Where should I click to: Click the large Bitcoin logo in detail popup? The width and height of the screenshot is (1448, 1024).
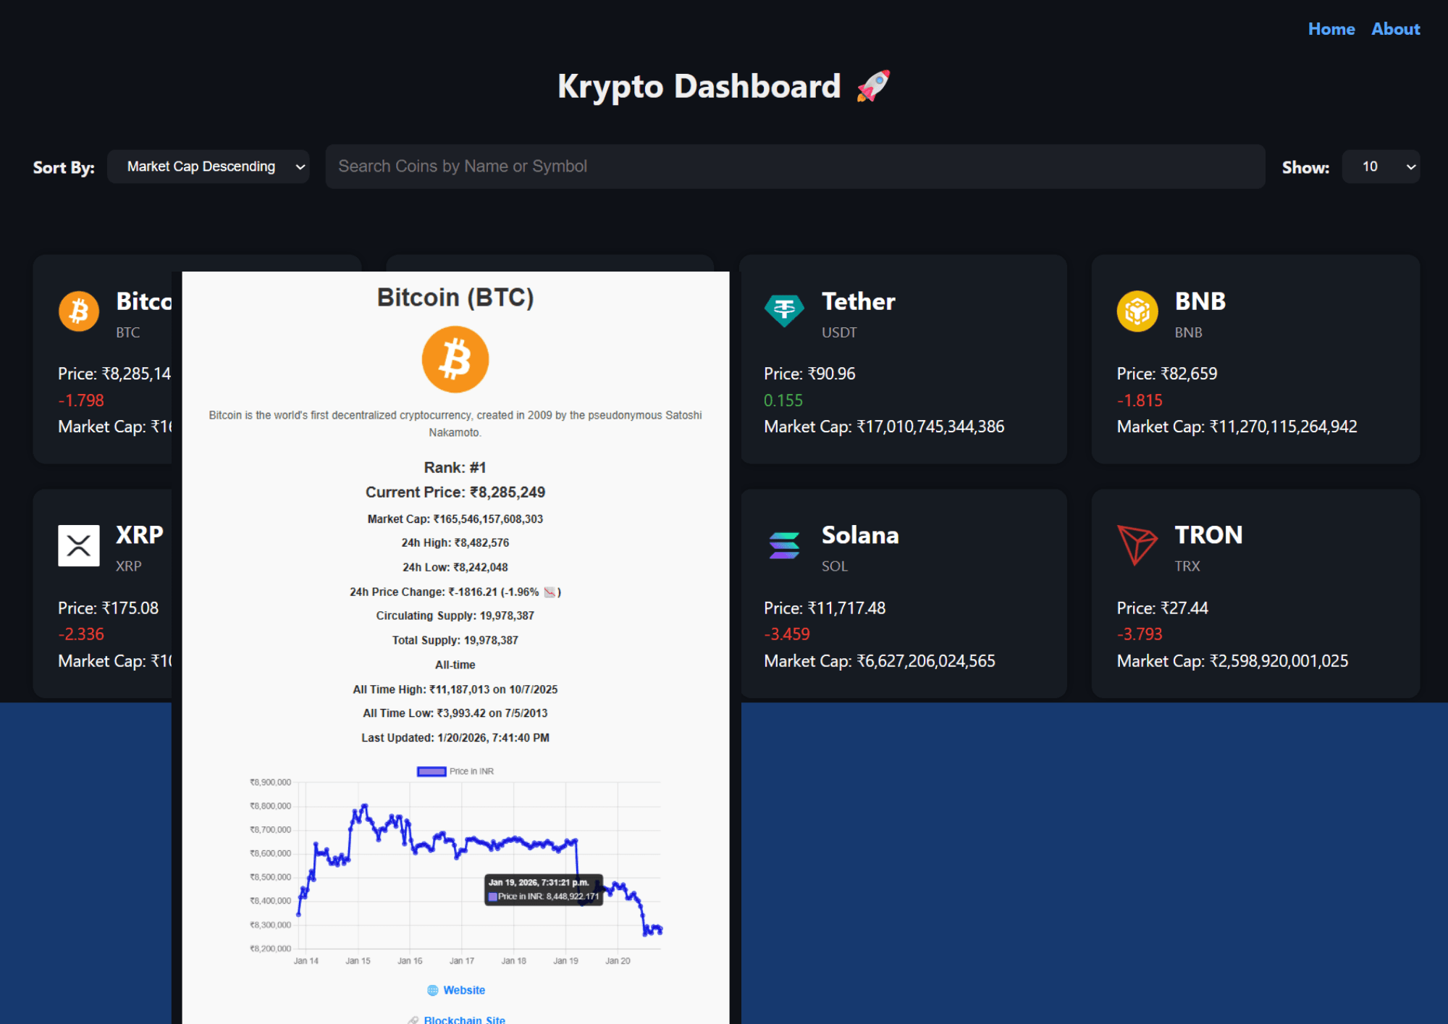point(455,359)
